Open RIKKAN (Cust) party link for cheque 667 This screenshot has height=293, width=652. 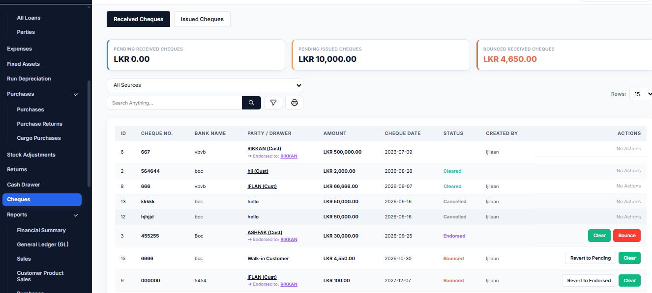(x=265, y=148)
